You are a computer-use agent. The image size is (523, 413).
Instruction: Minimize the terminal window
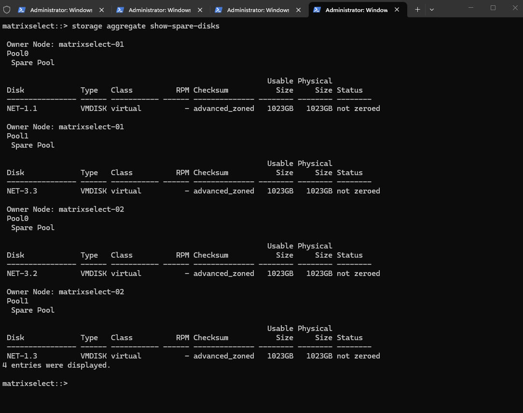[471, 8]
